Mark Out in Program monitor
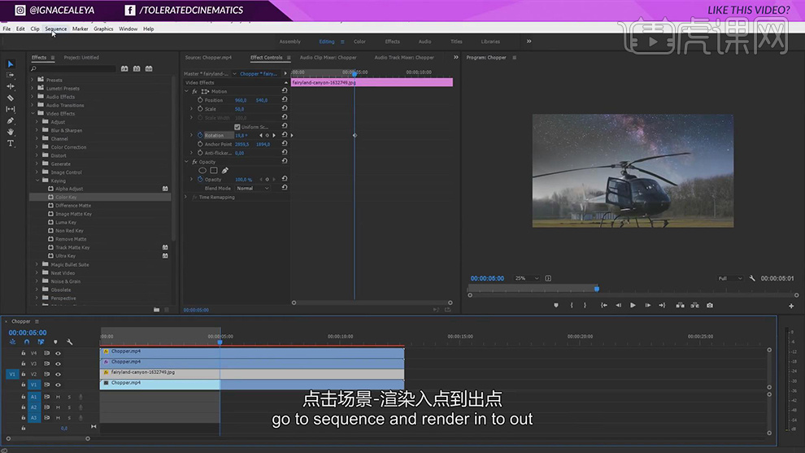Screen dimensions: 805x453 click(585, 305)
